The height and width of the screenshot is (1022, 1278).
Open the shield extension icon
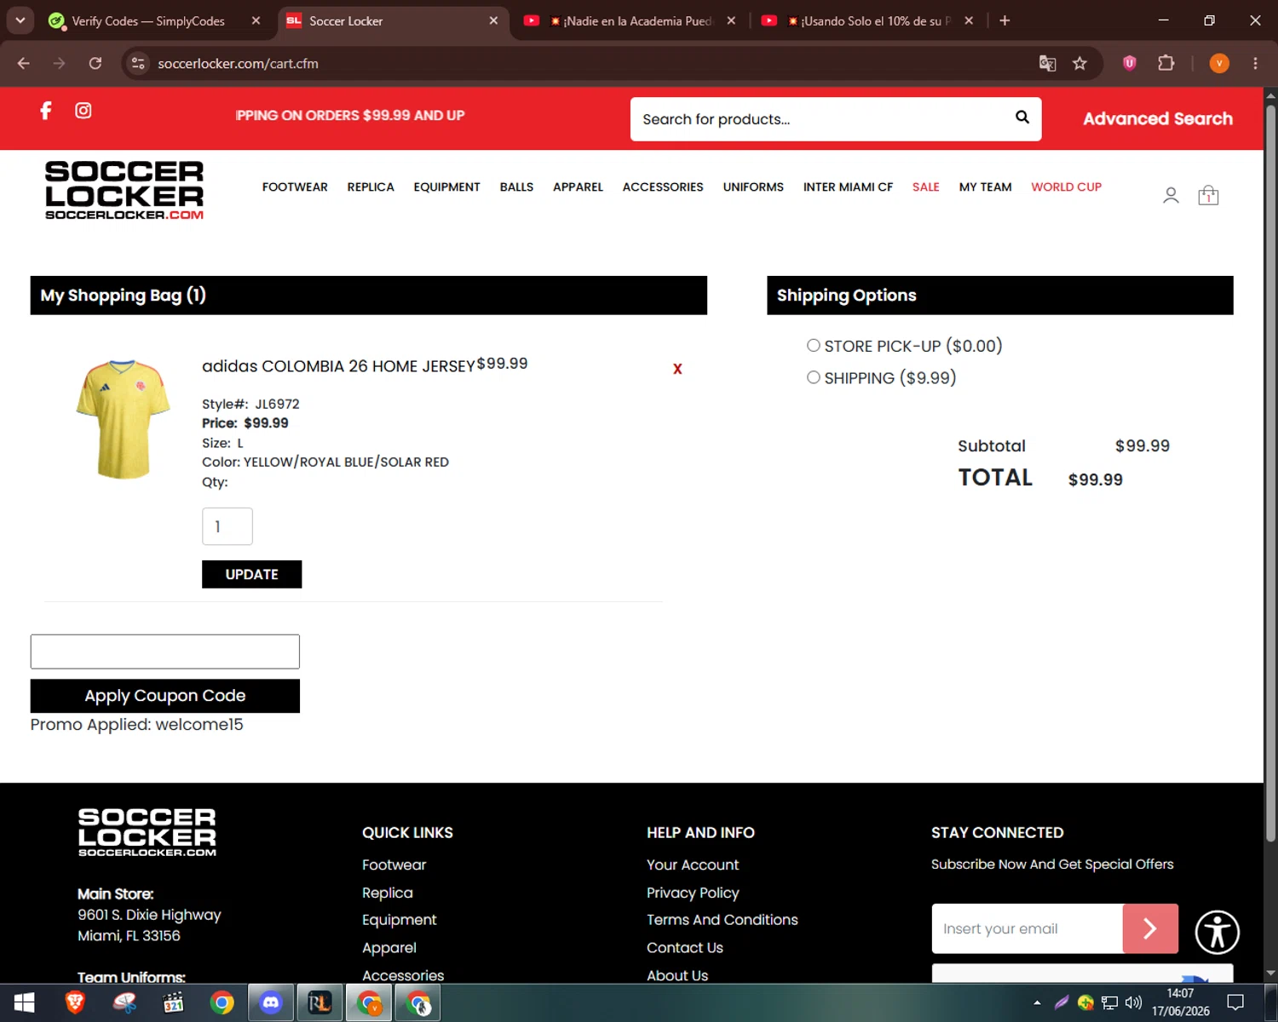point(1130,62)
